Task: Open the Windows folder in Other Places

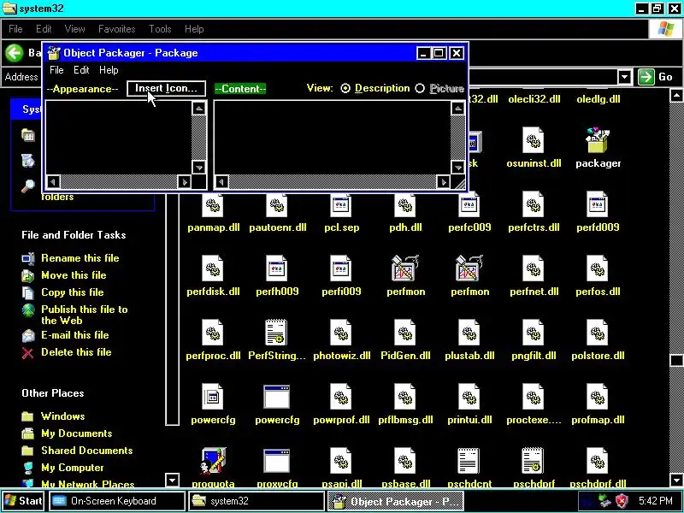Action: tap(62, 416)
